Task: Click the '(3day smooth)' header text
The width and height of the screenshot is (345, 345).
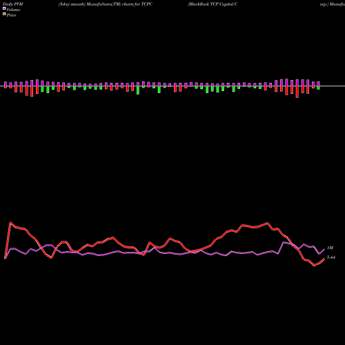Action: point(72,4)
